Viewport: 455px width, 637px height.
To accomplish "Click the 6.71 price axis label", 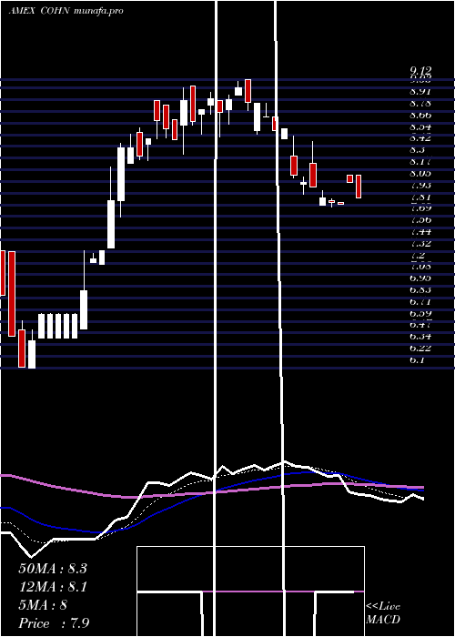I will [420, 302].
